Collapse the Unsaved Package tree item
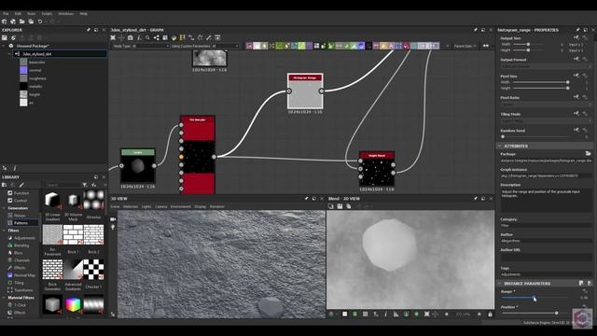Screen dimensions: 597x336 click(4, 46)
